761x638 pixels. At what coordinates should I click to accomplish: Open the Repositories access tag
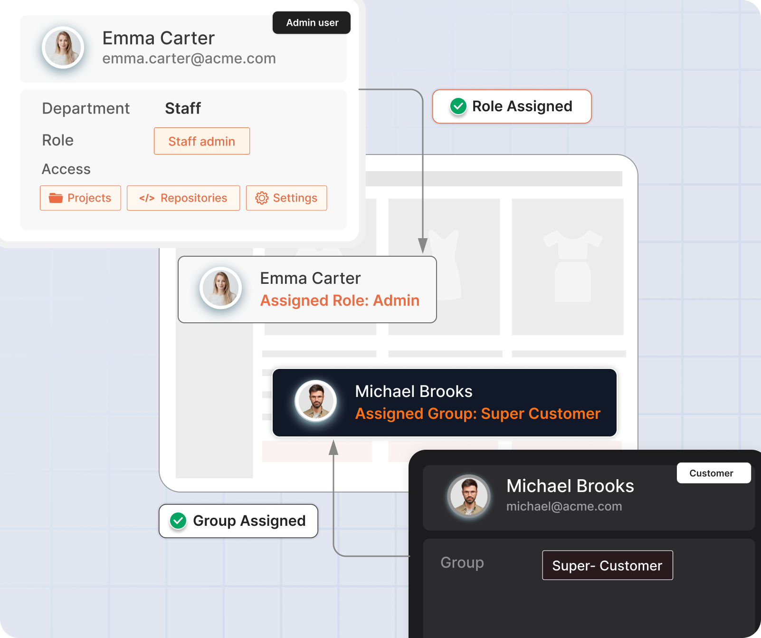point(183,198)
